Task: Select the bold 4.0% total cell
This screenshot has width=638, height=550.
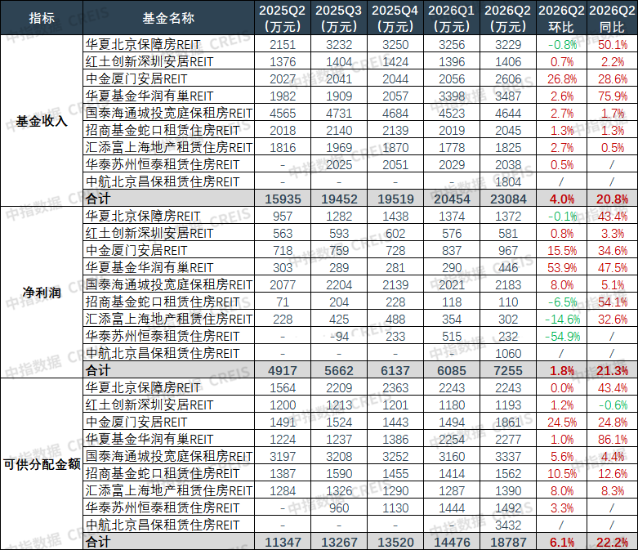Action: coord(561,199)
